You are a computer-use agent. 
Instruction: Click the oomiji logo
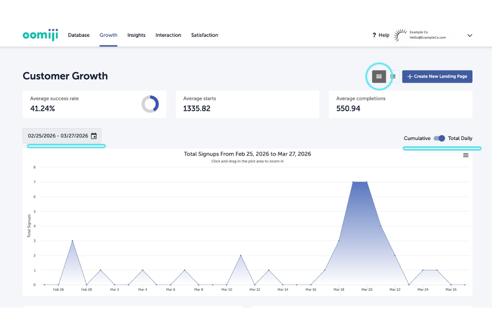[40, 35]
